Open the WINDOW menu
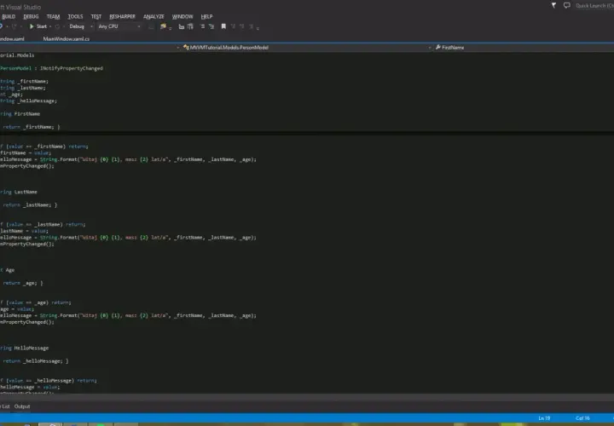 click(x=182, y=16)
